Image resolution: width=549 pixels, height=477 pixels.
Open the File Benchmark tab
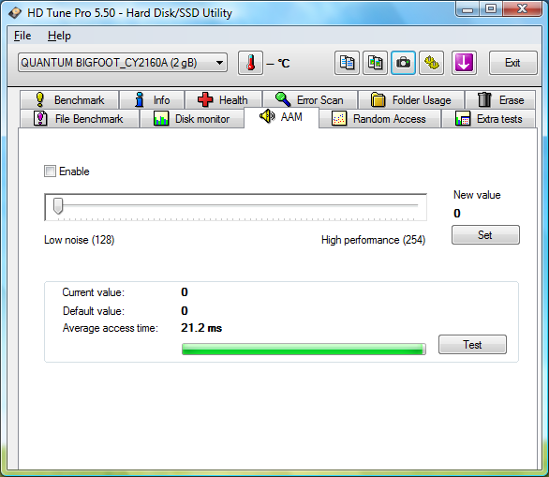click(80, 119)
